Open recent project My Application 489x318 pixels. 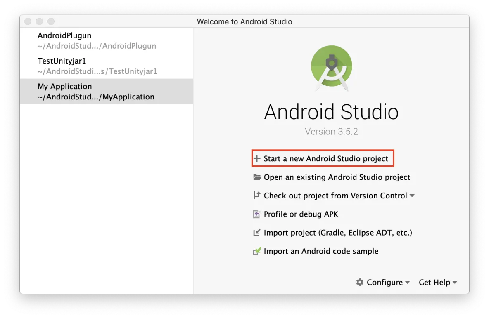pyautogui.click(x=106, y=91)
